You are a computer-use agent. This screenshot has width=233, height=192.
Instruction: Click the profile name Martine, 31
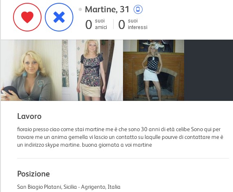point(107,9)
